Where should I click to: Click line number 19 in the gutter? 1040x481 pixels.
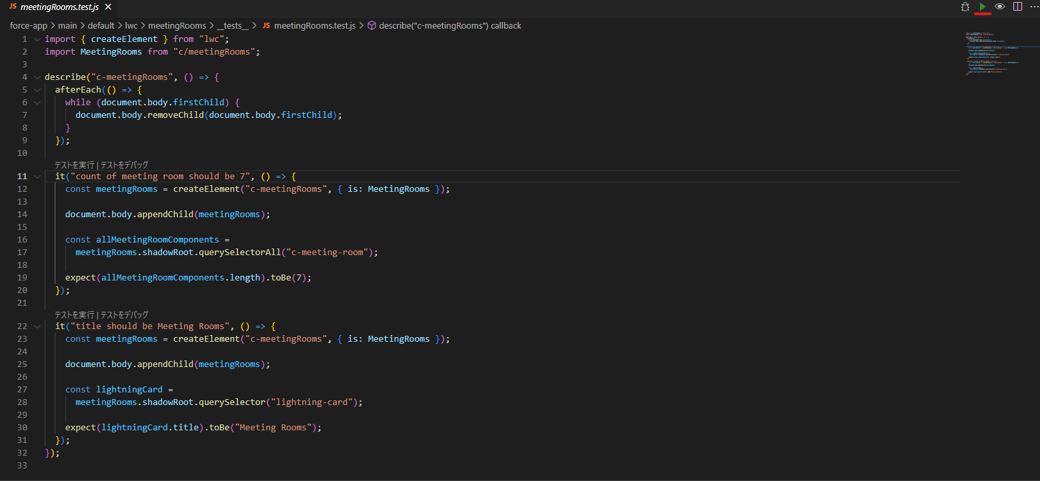click(x=22, y=278)
